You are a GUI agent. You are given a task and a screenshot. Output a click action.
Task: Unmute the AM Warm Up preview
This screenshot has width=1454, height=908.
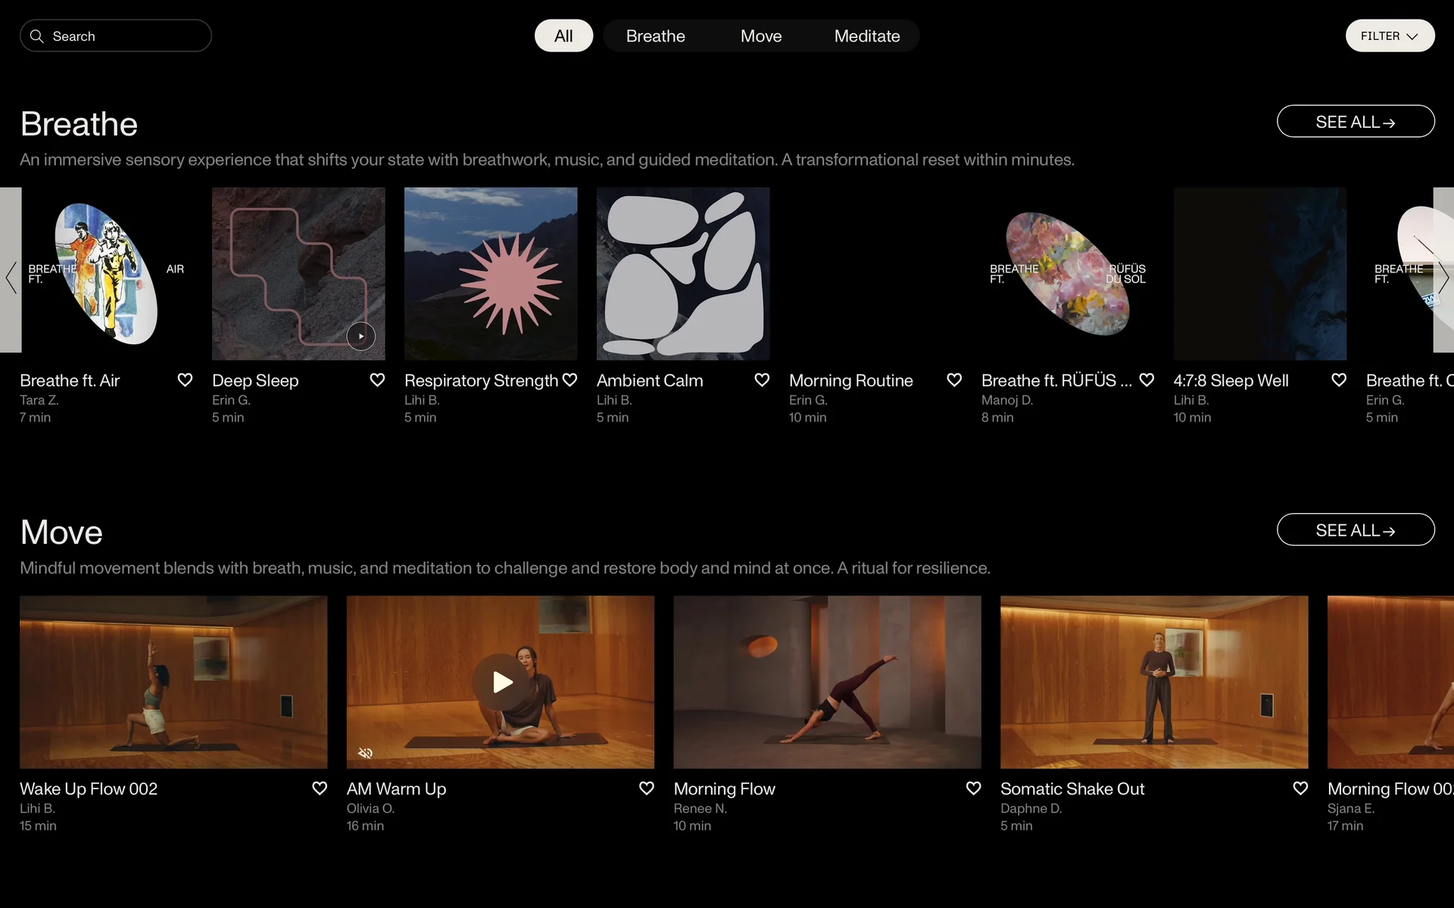pos(365,752)
